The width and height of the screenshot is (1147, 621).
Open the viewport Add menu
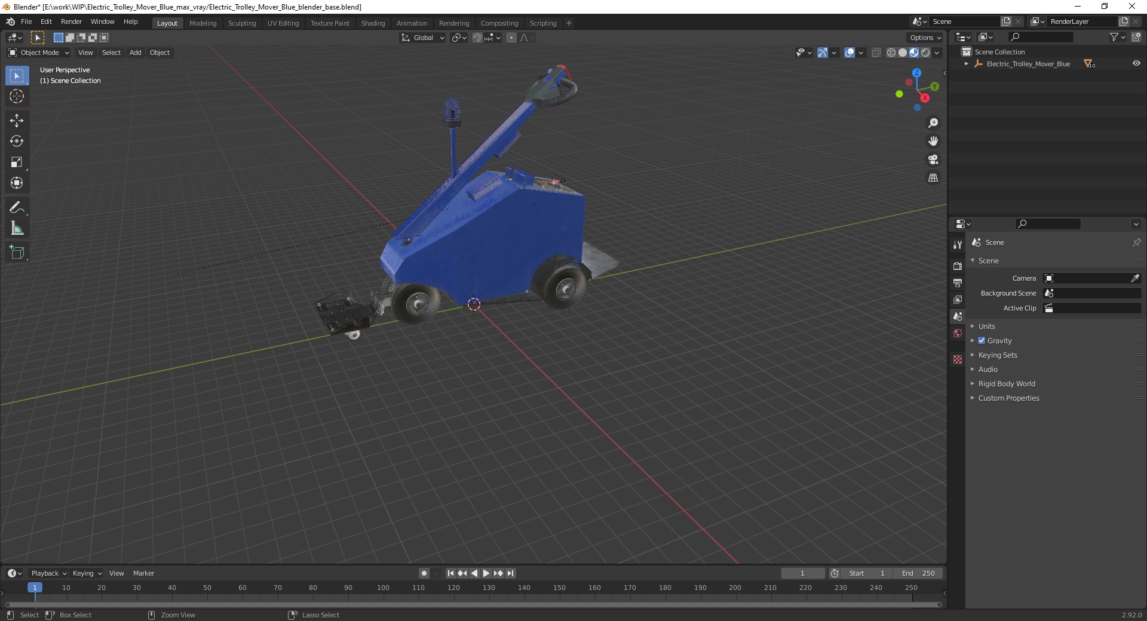coord(136,53)
